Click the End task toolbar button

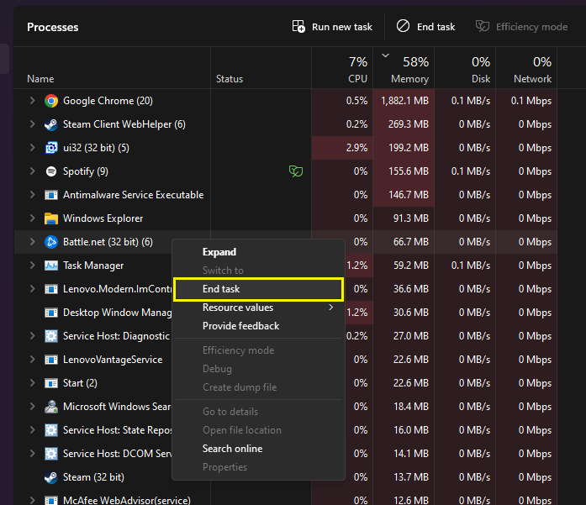pyautogui.click(x=425, y=27)
